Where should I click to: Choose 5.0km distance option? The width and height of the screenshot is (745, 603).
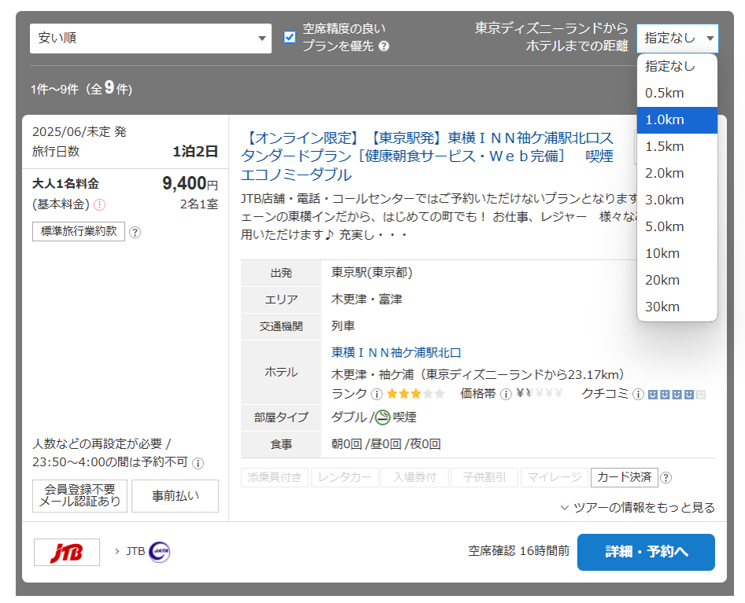point(665,226)
